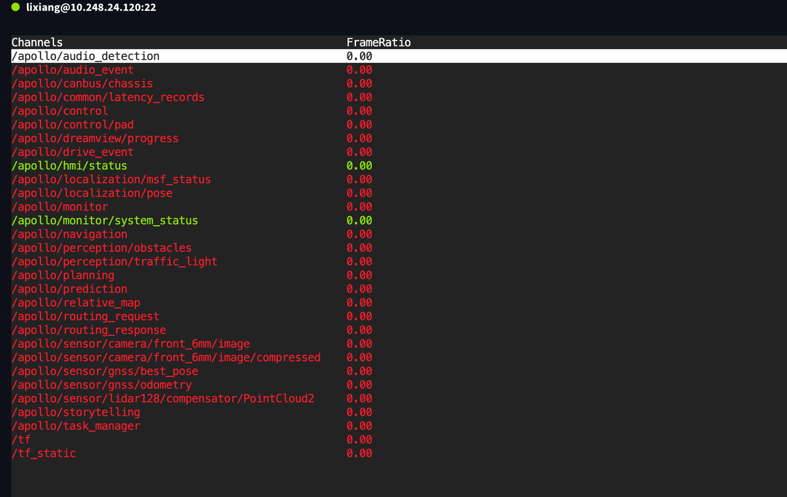The height and width of the screenshot is (497, 787).
Task: Select the /apollo/sensor/gnss/best_pose channel
Action: point(105,371)
